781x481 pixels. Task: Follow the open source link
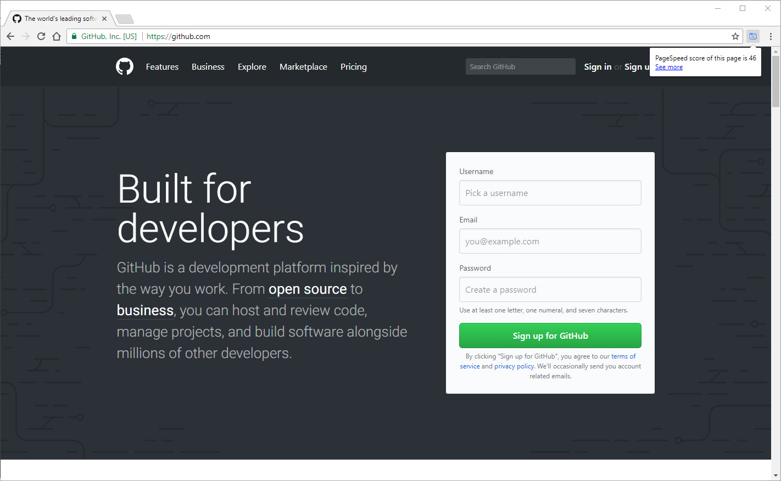[x=308, y=289]
